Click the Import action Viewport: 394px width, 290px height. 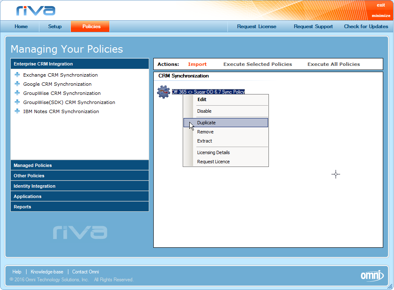click(197, 64)
